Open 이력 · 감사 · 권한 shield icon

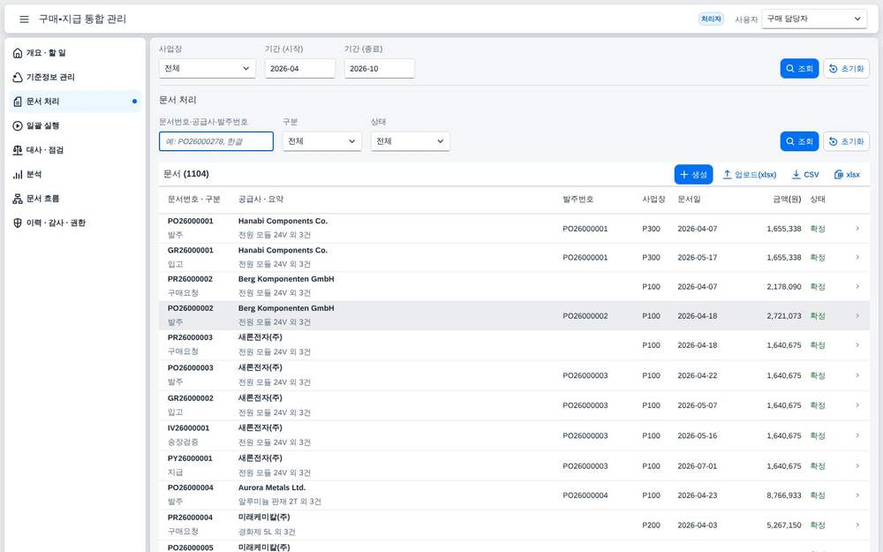pyautogui.click(x=18, y=223)
